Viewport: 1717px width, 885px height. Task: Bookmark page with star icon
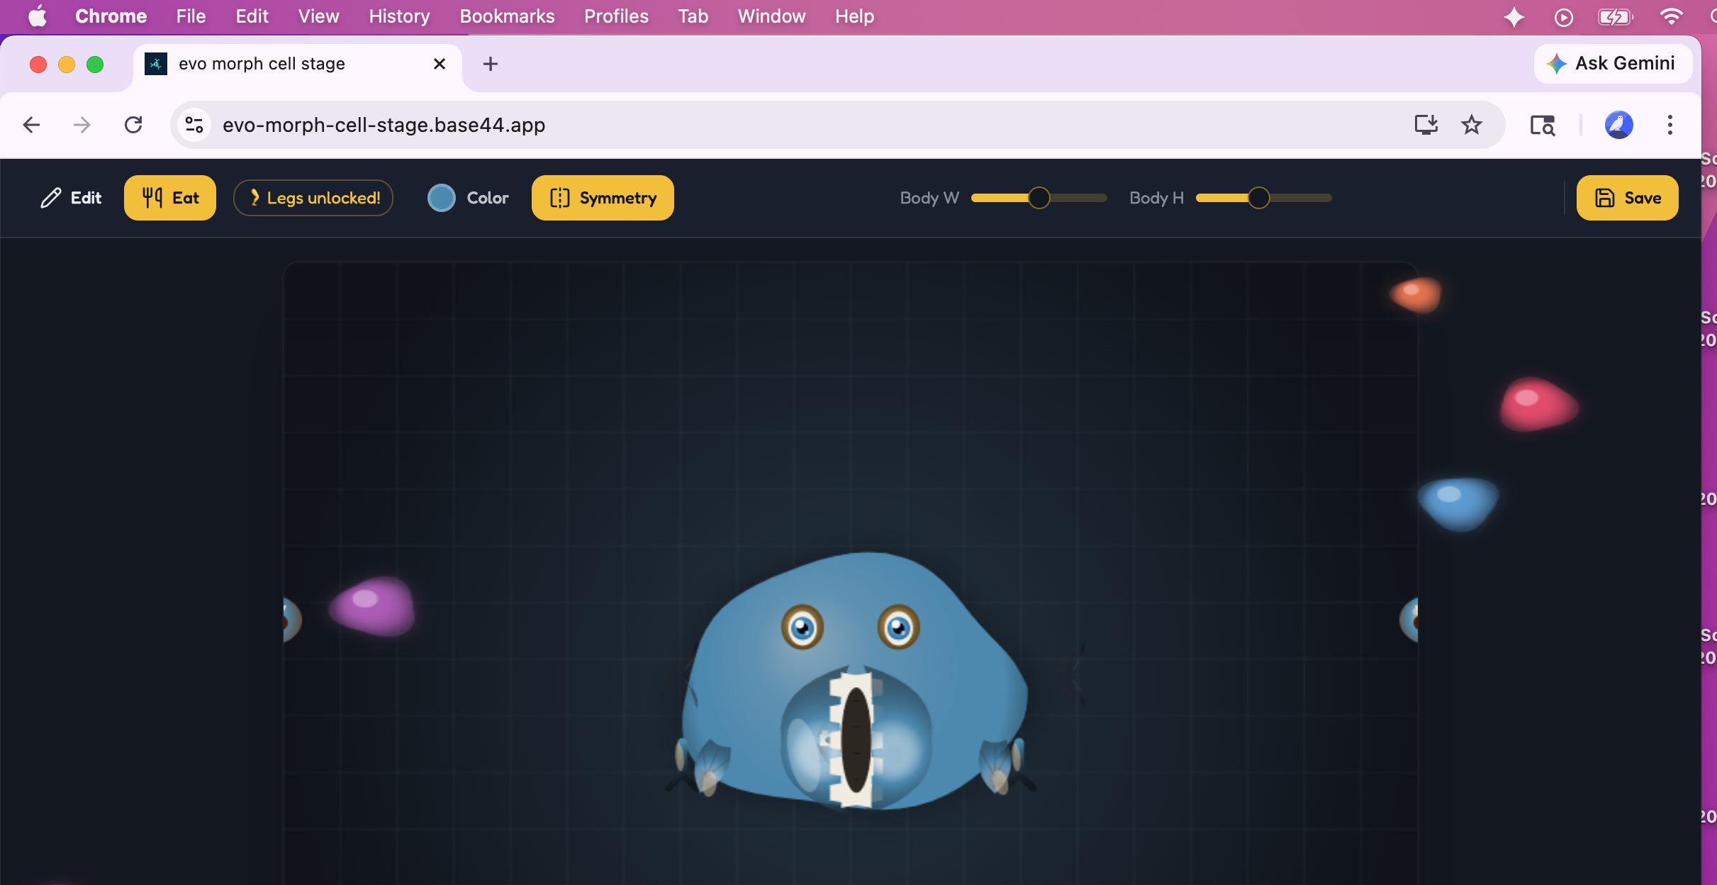[1472, 125]
